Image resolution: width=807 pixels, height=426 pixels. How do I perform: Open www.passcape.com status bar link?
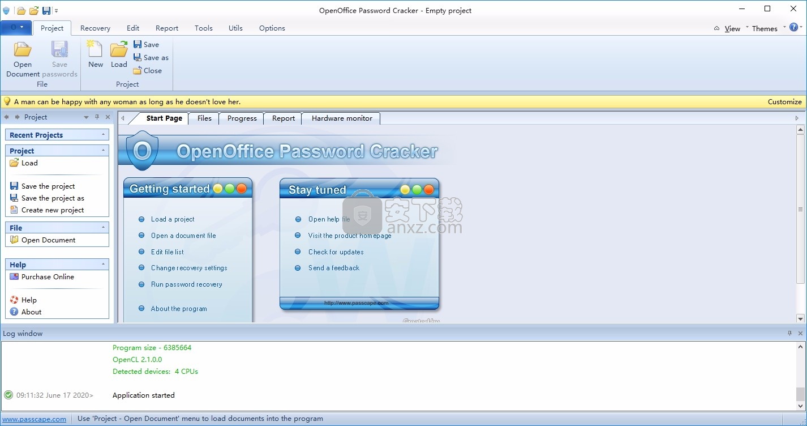(x=34, y=419)
